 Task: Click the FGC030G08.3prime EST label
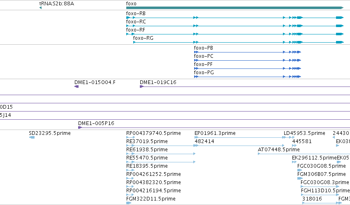(x=325, y=182)
